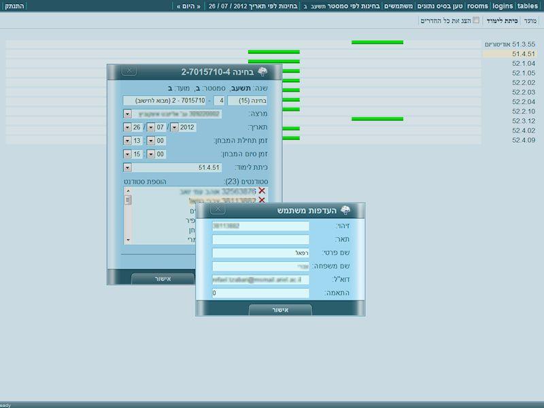
Task: Select room 52.2.10 in the room list
Action: (523, 112)
